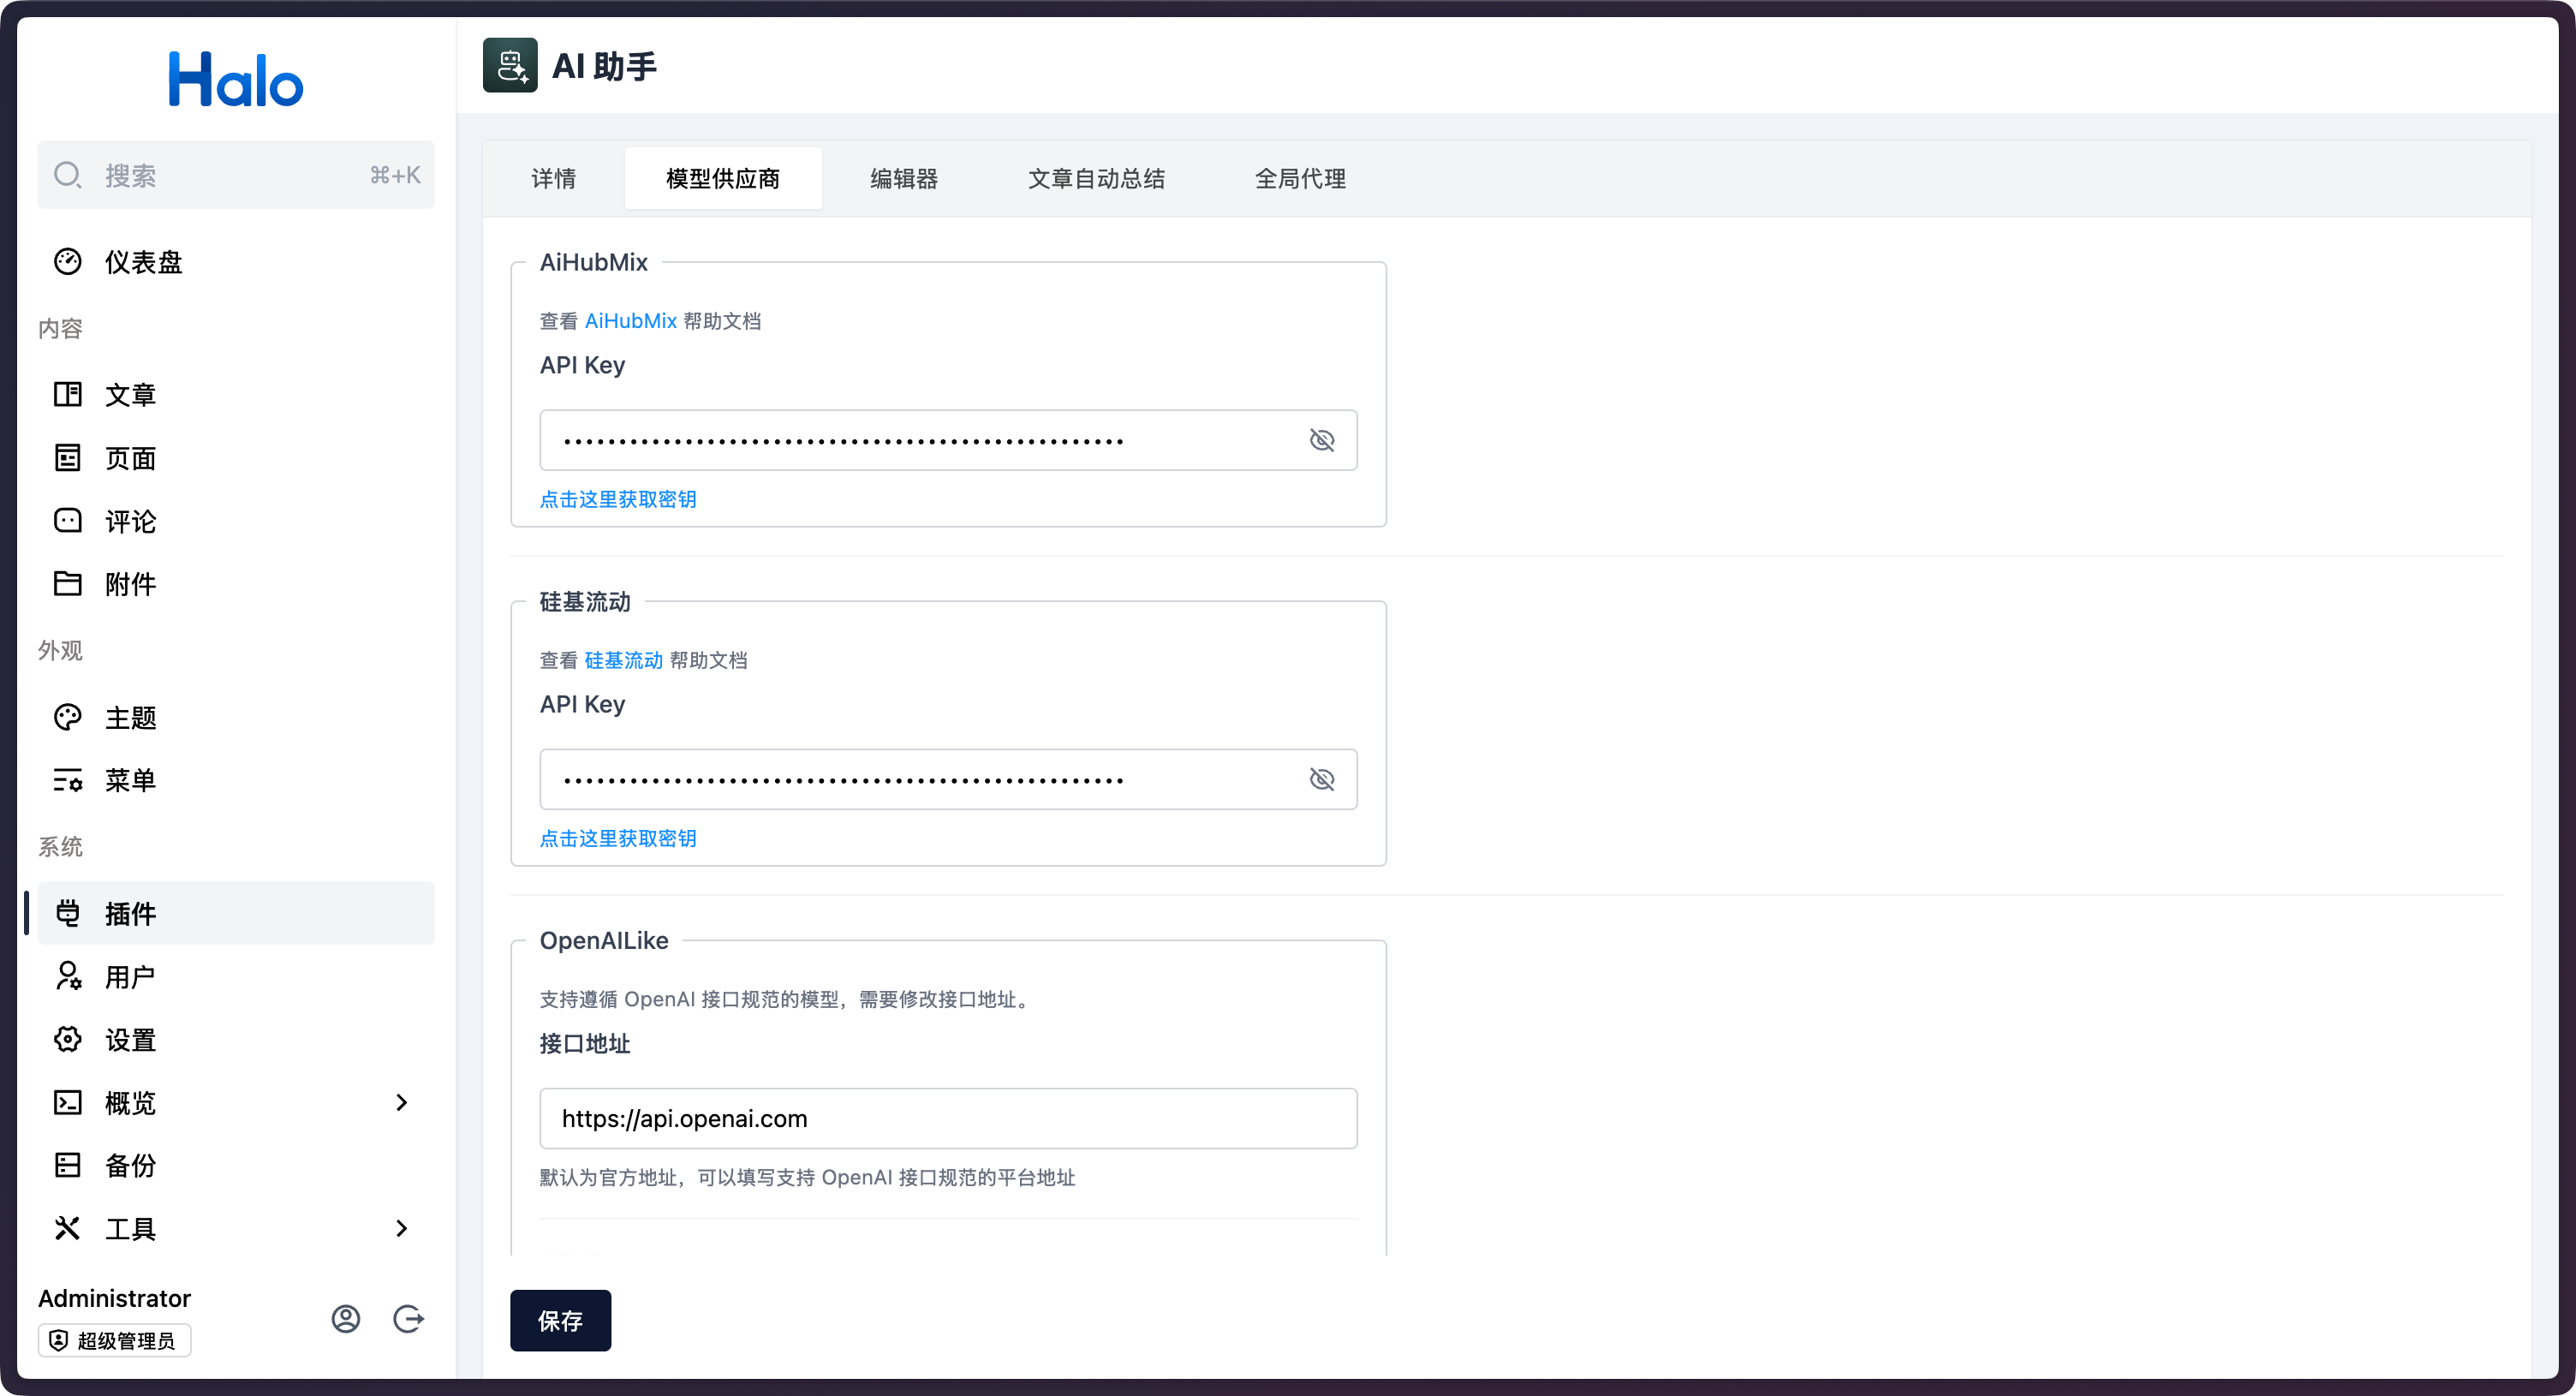Expand the 概览 submenu chevron
The height and width of the screenshot is (1396, 2576).
click(402, 1103)
